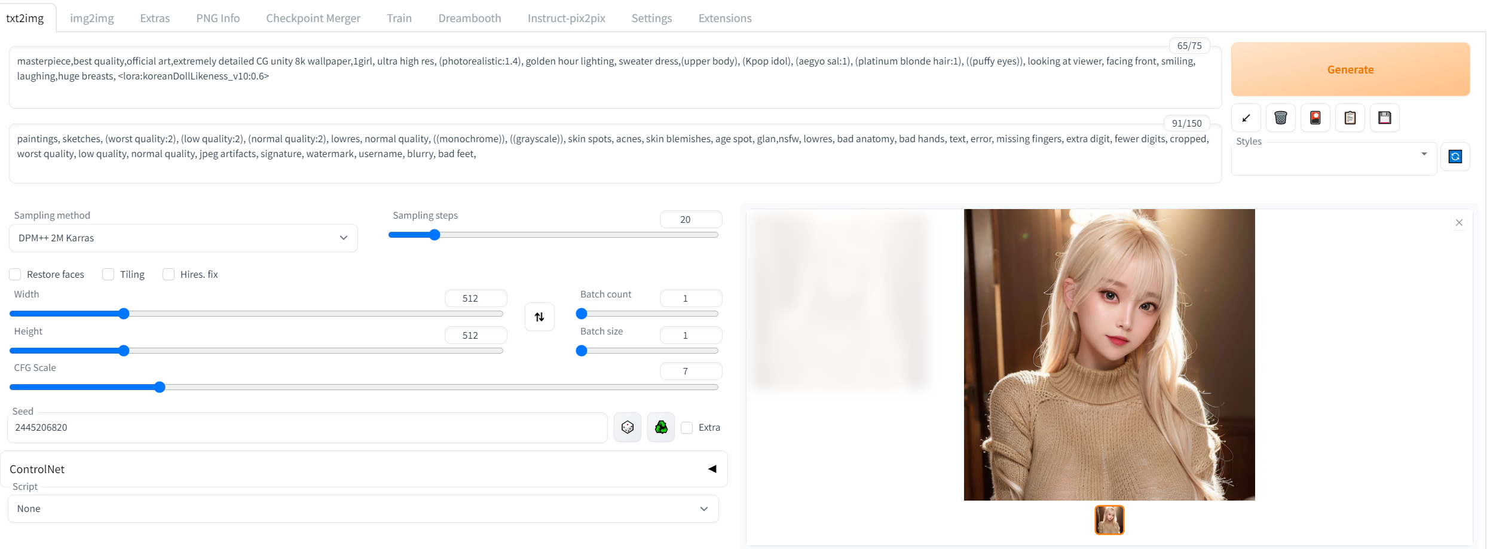
Task: Click the Seed input field
Action: [308, 428]
